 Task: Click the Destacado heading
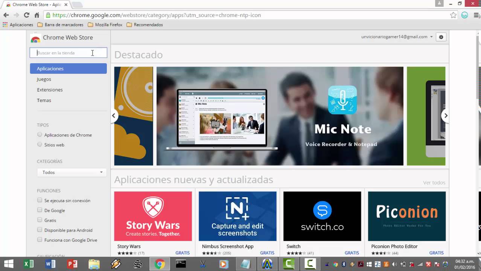[x=139, y=55]
